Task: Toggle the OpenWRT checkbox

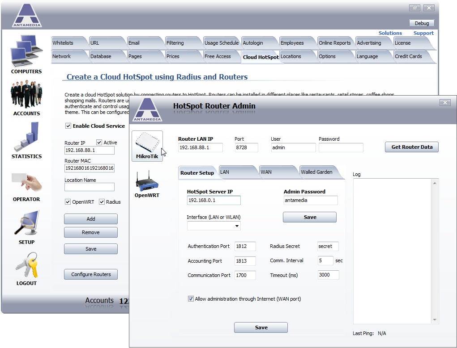Action: [x=68, y=201]
